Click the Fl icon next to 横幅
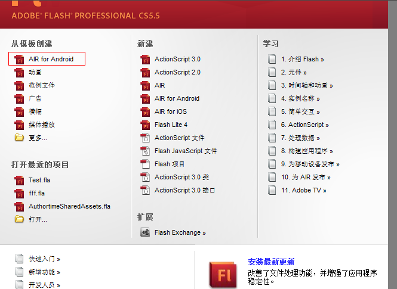The width and height of the screenshot is (397, 289). click(19, 111)
